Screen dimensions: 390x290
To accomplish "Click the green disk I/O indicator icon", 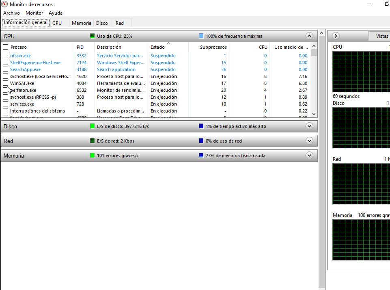I will click(x=93, y=126).
